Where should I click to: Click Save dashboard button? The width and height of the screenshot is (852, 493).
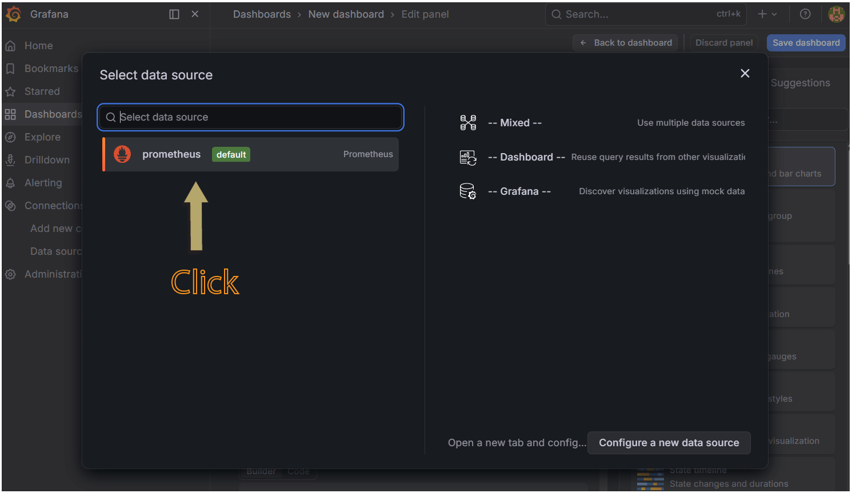[x=806, y=42]
